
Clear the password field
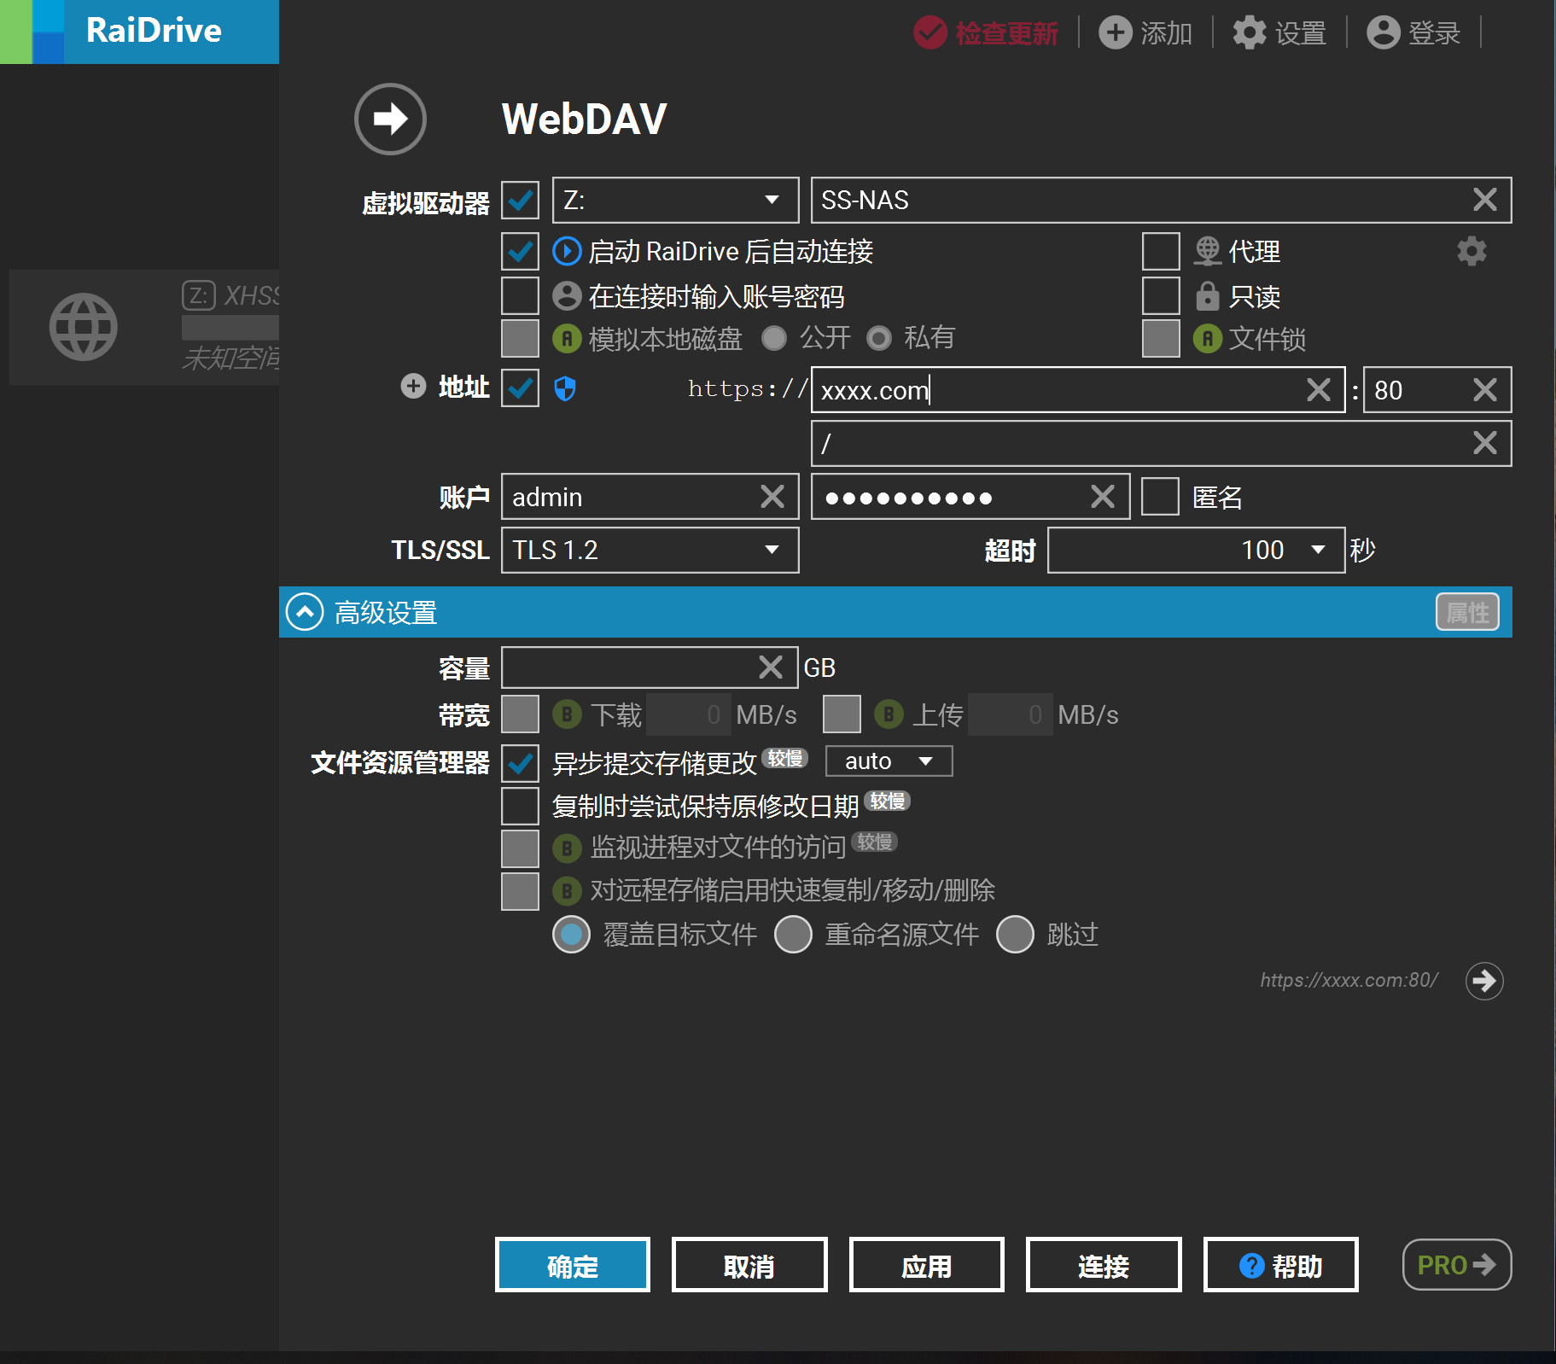pos(1103,497)
